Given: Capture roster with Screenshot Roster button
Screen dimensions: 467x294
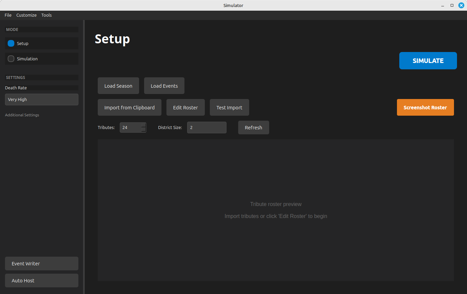Looking at the screenshot, I should click(x=425, y=108).
